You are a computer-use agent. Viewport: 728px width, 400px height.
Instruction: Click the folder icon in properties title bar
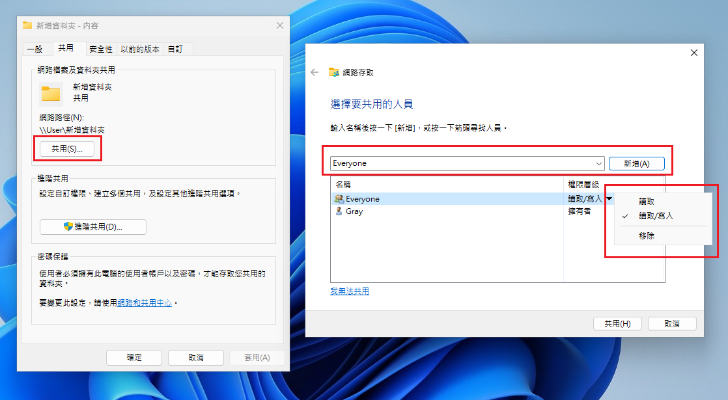click(27, 25)
